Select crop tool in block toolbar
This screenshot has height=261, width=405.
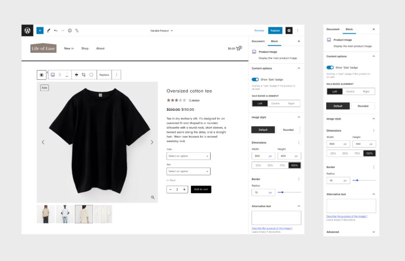83,74
